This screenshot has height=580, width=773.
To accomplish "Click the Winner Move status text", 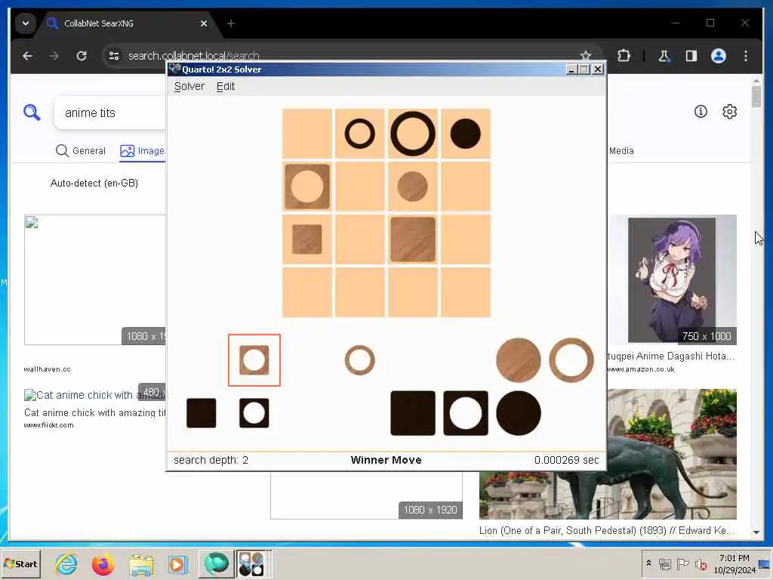I will (386, 460).
